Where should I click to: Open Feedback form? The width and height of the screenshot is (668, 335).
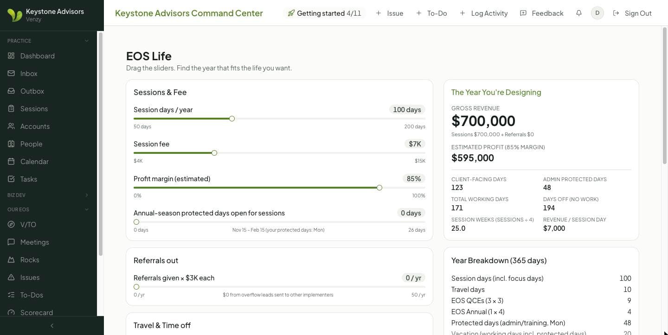coord(542,13)
